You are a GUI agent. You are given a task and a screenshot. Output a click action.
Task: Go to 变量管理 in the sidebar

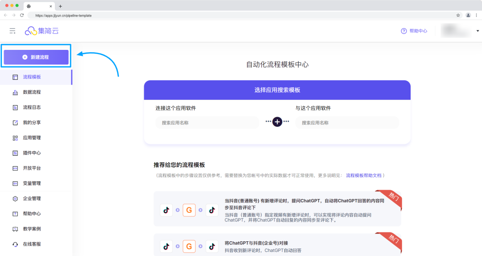(x=32, y=183)
